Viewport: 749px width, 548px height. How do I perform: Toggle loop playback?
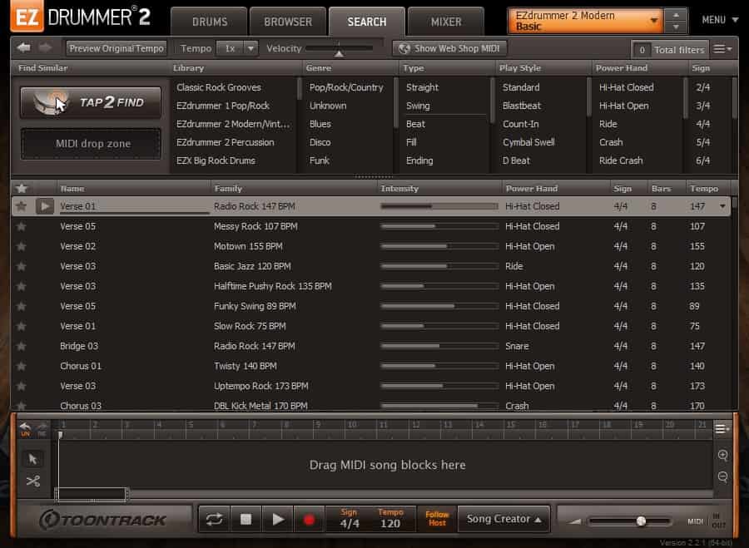[214, 519]
